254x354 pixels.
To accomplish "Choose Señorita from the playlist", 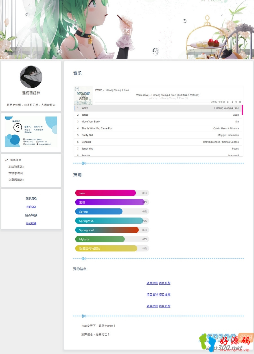I will pos(158,142).
